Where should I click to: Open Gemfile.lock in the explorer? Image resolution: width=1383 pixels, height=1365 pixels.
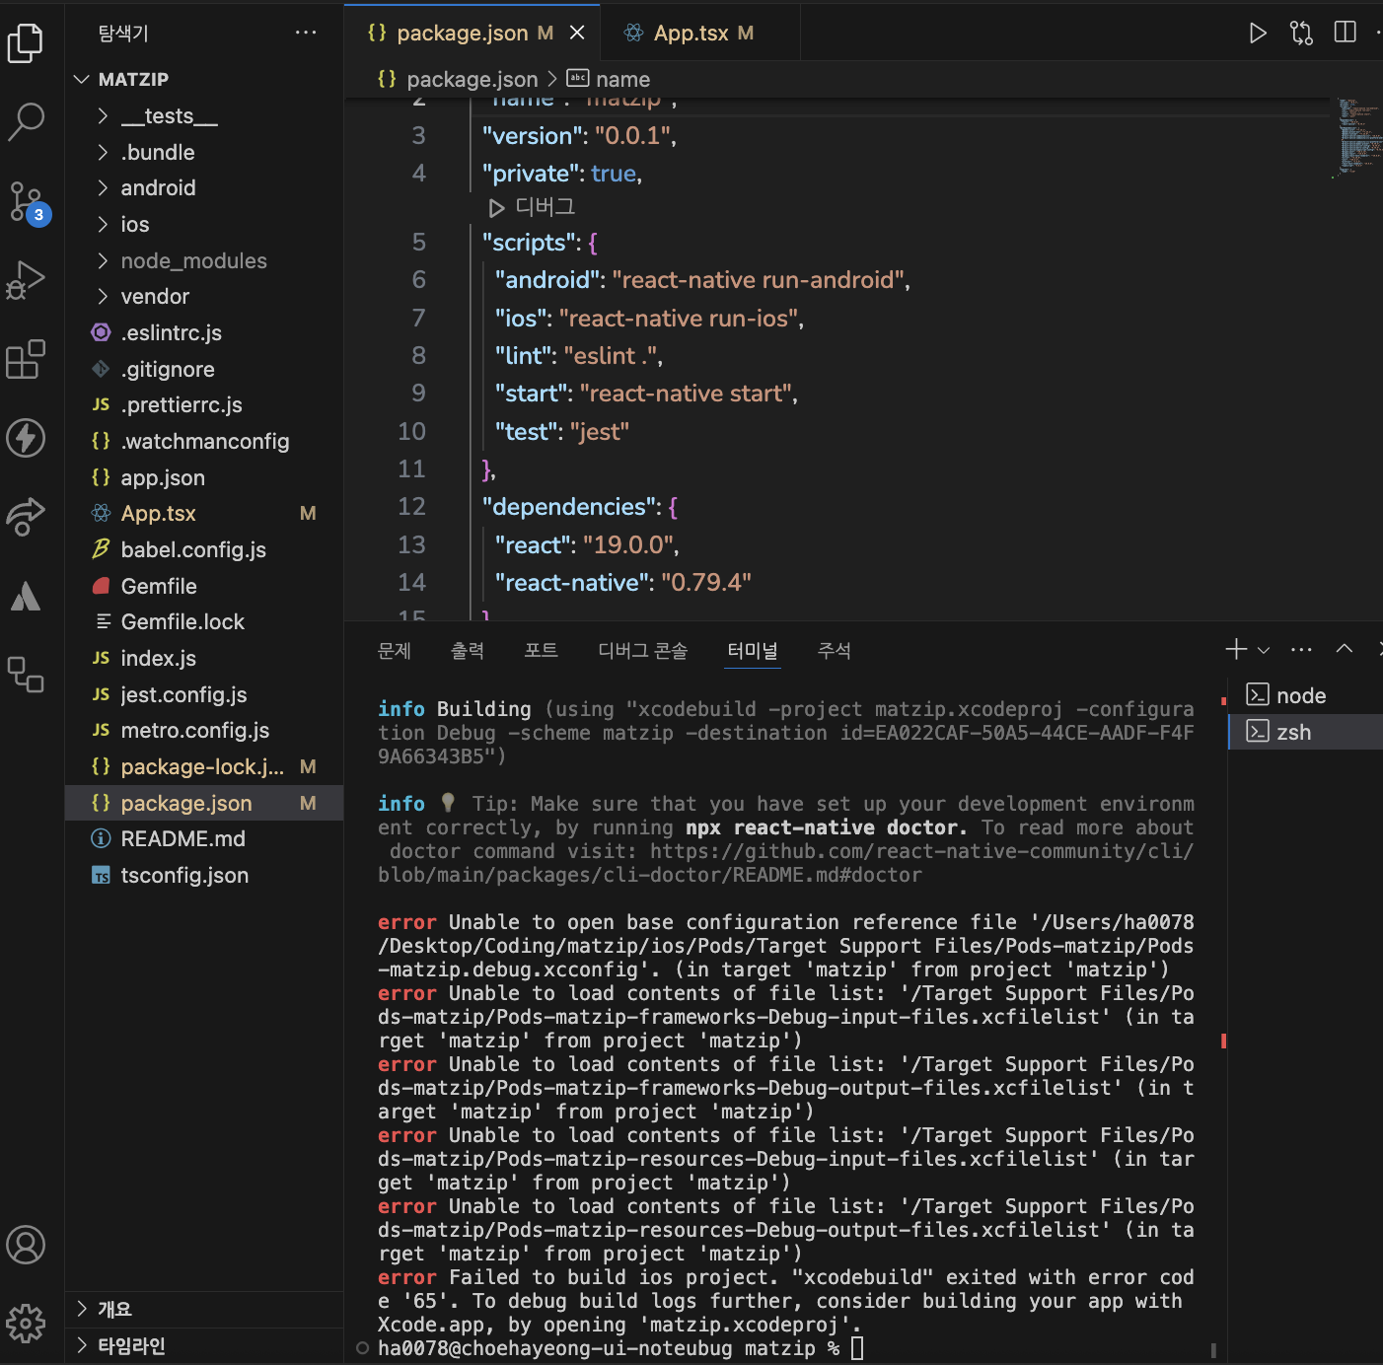click(x=204, y=621)
